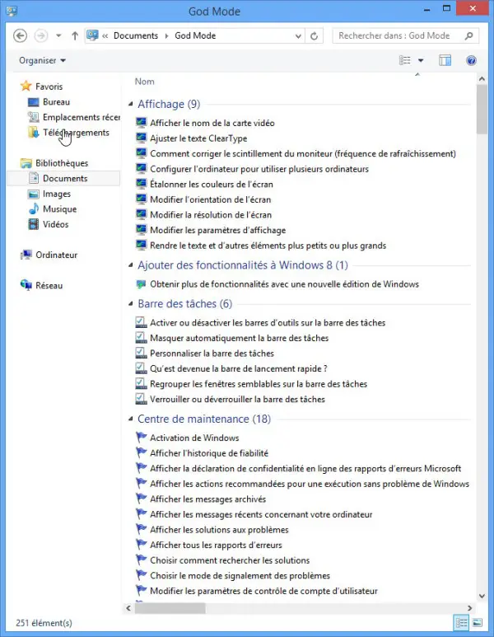Click the flag icon beside Afficher les messages archivés
This screenshot has width=494, height=637.
(x=141, y=499)
